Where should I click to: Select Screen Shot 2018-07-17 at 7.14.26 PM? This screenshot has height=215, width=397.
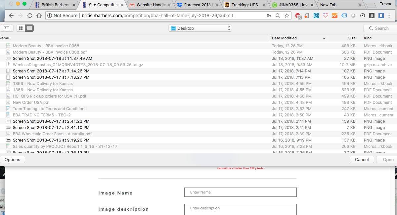(198, 71)
